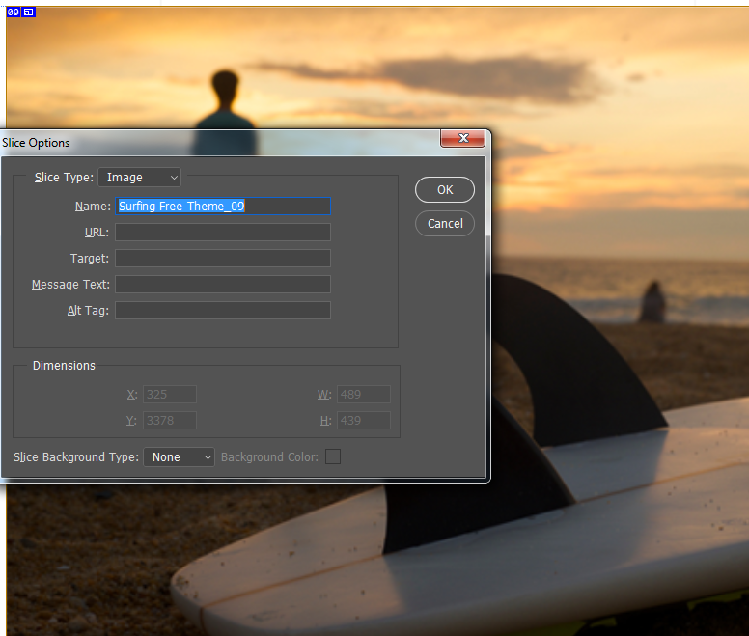Open the Slice Type dropdown
Image resolution: width=749 pixels, height=636 pixels.
coord(140,178)
